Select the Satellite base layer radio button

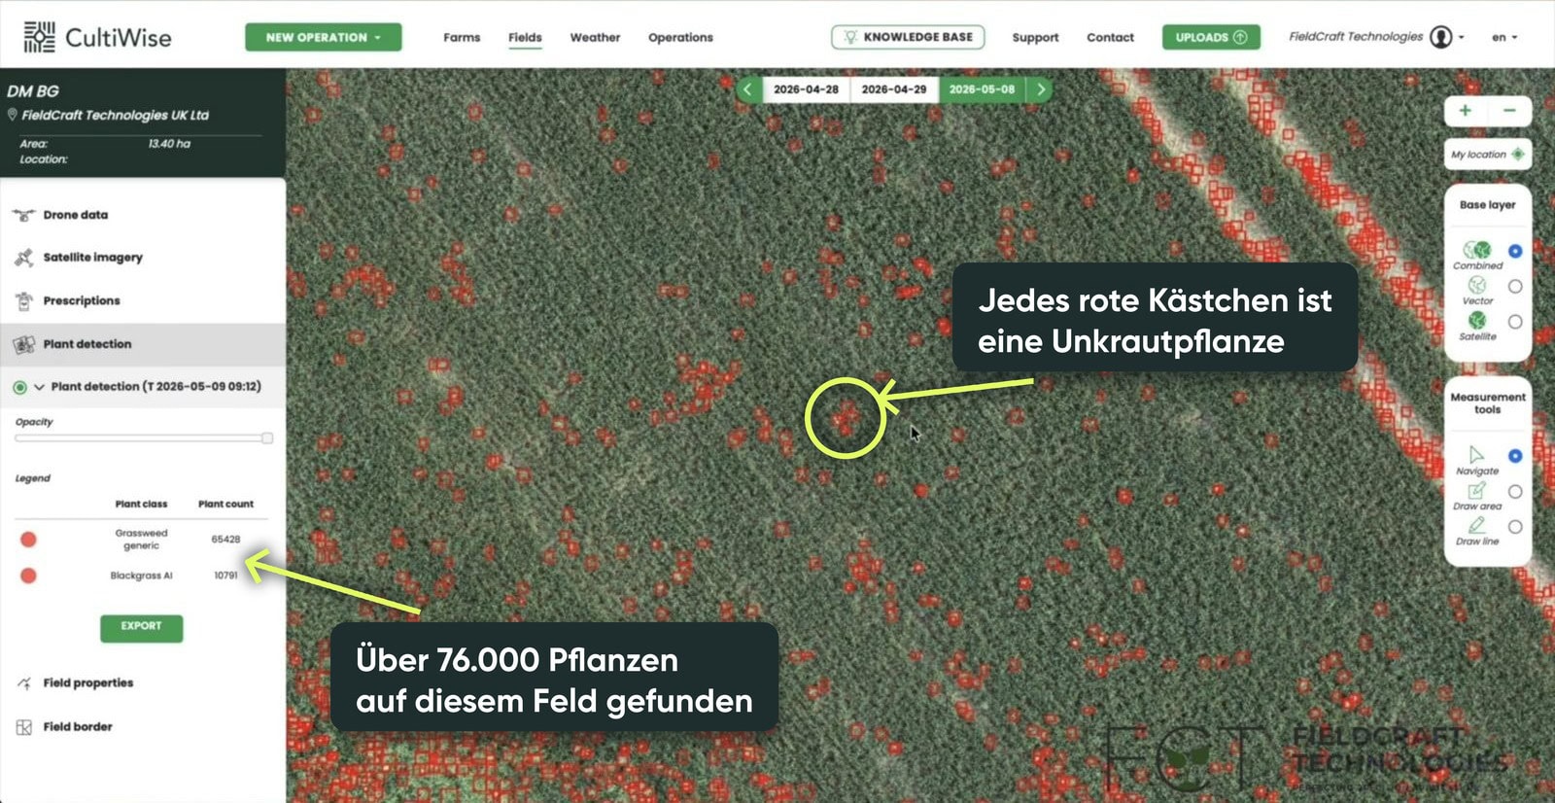(1515, 322)
